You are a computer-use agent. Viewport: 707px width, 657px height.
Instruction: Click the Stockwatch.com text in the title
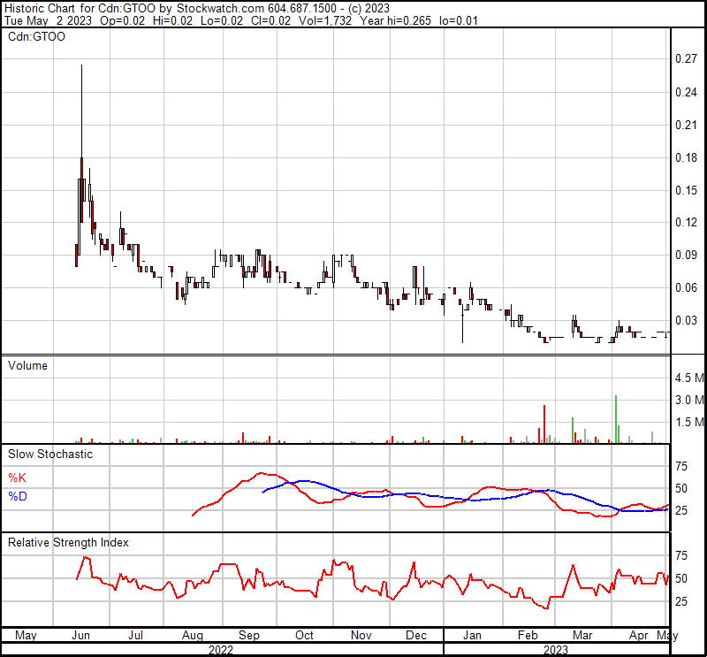(220, 8)
